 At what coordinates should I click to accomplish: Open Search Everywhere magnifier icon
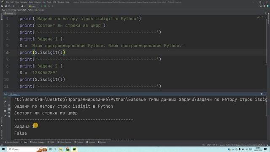coord(261,6)
